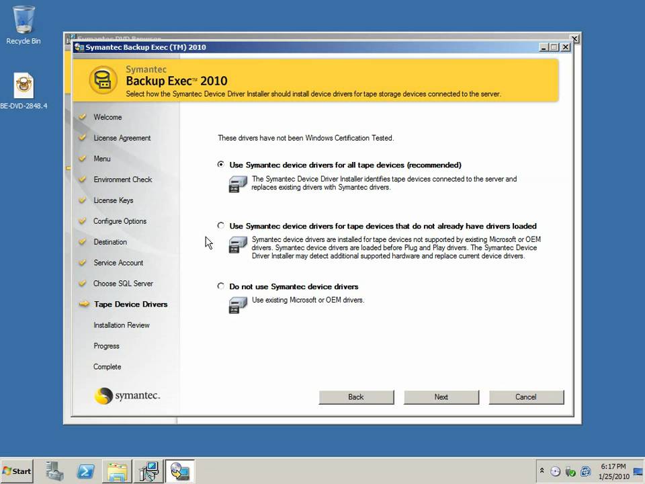Viewport: 645px width, 484px height.
Task: Click checkmark icon next to License Agreement
Action: (x=83, y=137)
